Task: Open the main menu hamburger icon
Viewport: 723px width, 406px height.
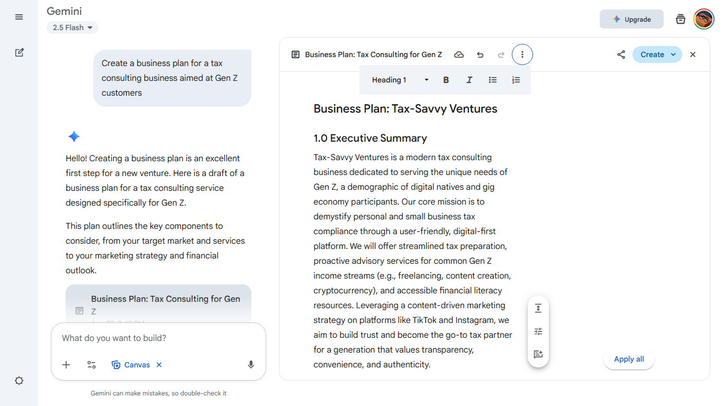Action: tap(19, 17)
